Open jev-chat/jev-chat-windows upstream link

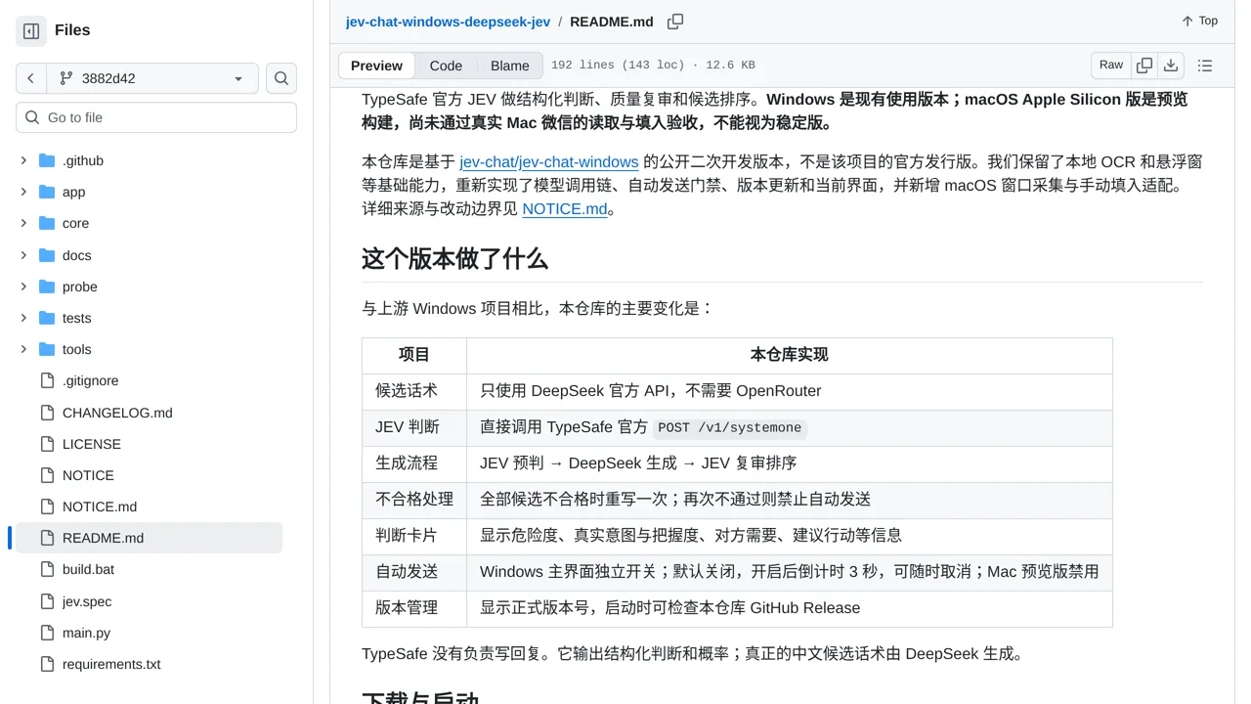coord(549,161)
